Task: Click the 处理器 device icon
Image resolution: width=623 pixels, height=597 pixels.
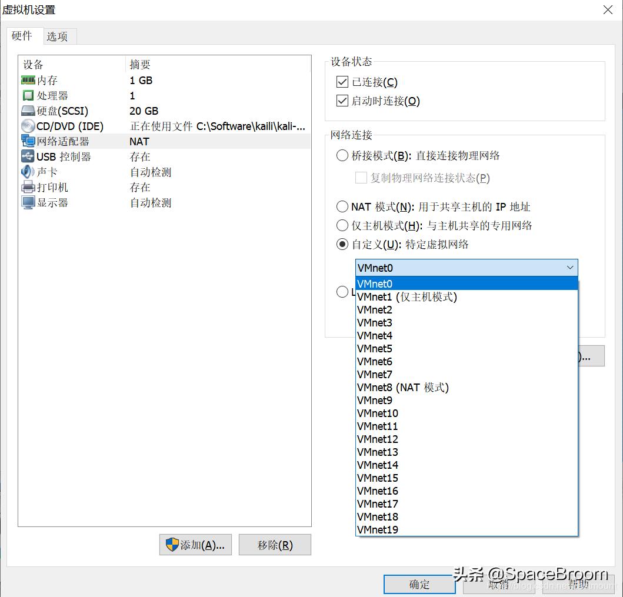Action: coord(29,96)
